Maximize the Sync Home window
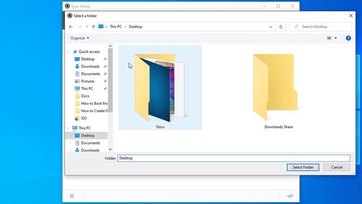Image resolution: width=362 pixels, height=204 pixels. pyautogui.click(x=278, y=6)
